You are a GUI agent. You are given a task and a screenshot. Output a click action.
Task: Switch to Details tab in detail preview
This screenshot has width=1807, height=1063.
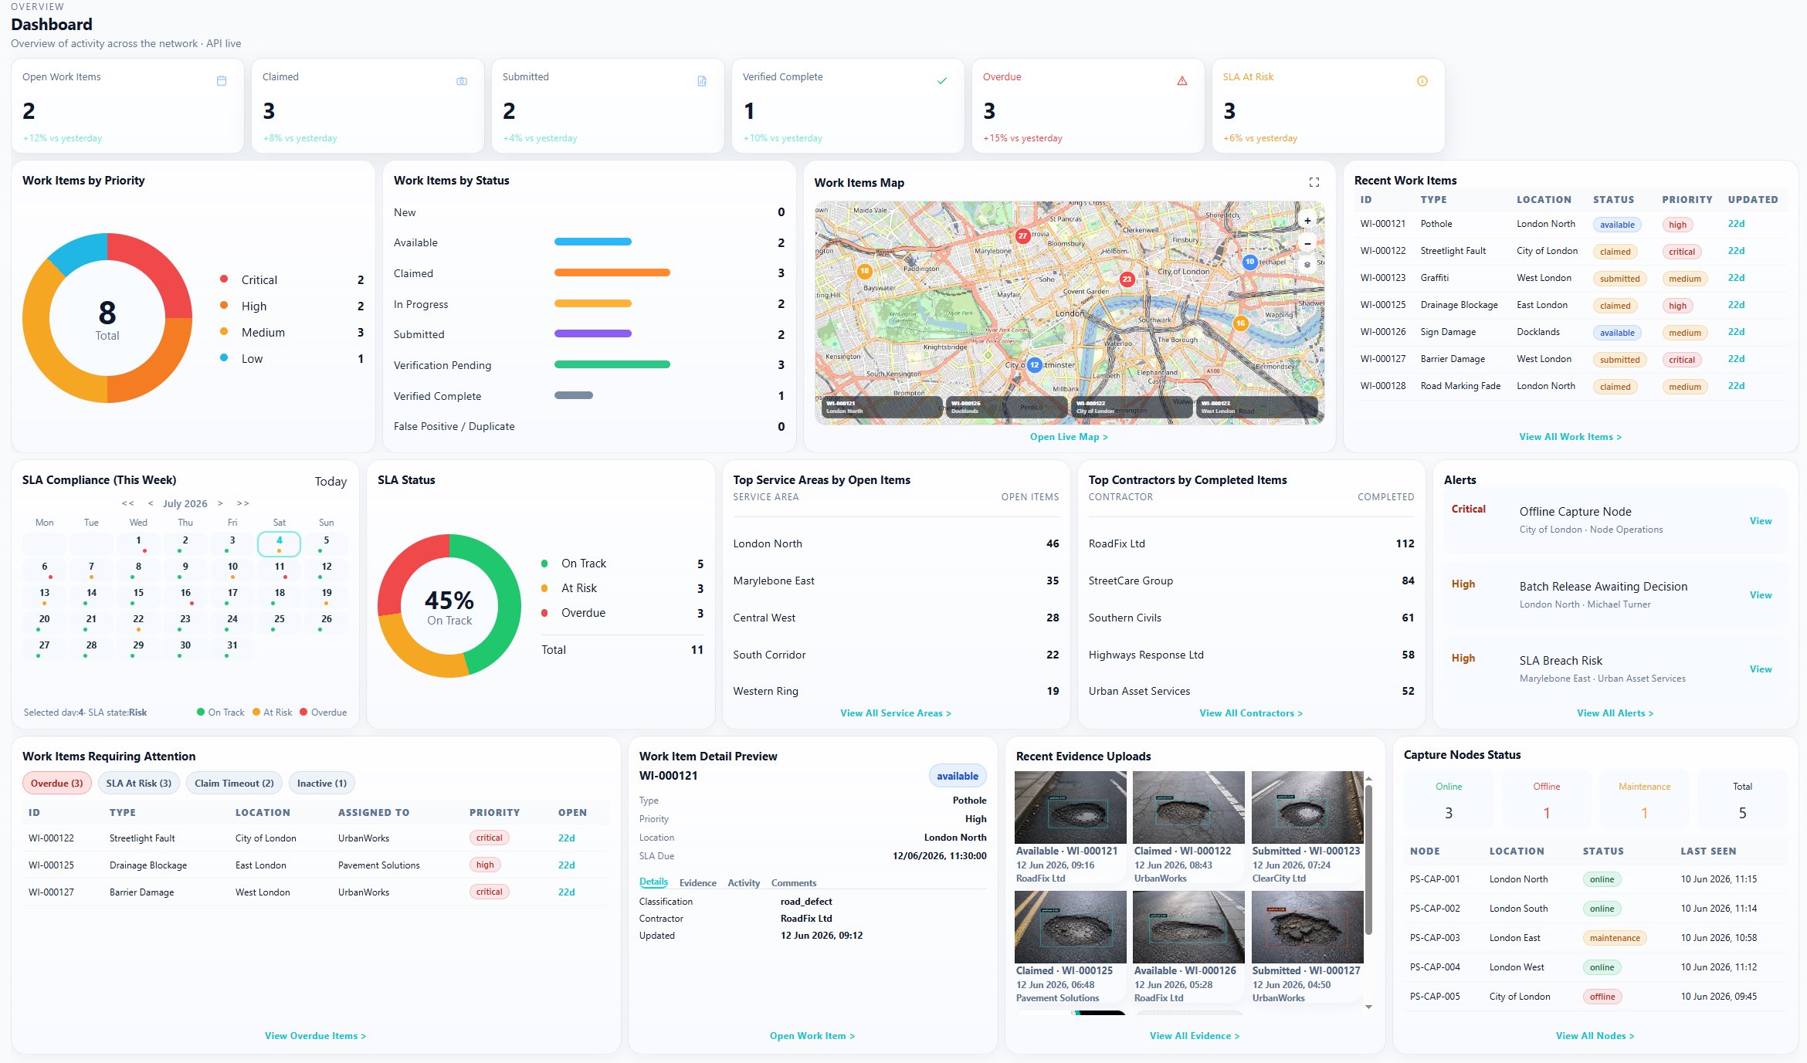tap(653, 882)
